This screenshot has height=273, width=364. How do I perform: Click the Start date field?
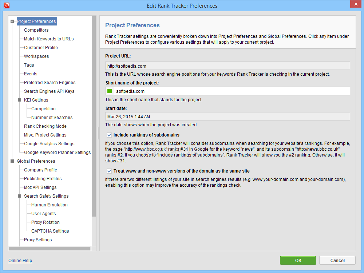point(227,116)
